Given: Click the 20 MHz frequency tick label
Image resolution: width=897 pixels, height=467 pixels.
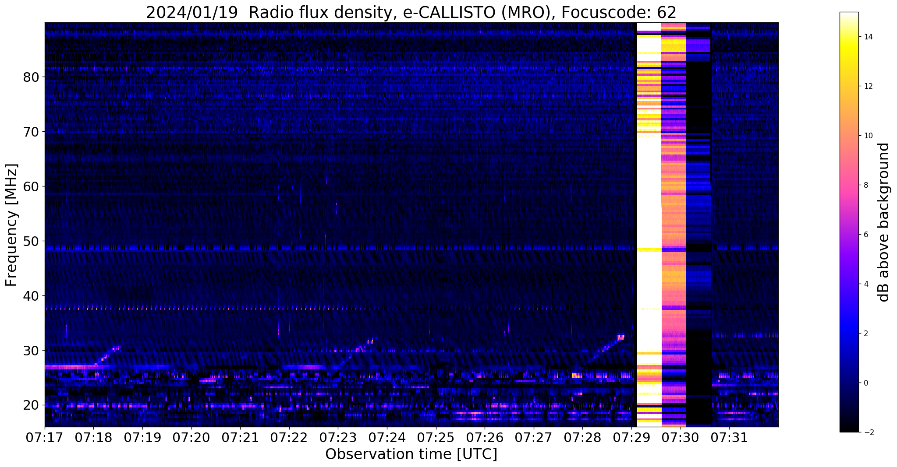Looking at the screenshot, I should pos(31,405).
